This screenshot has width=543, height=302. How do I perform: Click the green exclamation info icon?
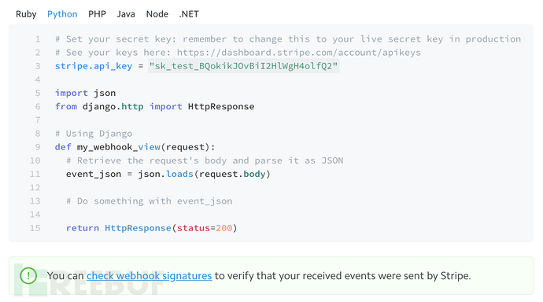click(28, 276)
